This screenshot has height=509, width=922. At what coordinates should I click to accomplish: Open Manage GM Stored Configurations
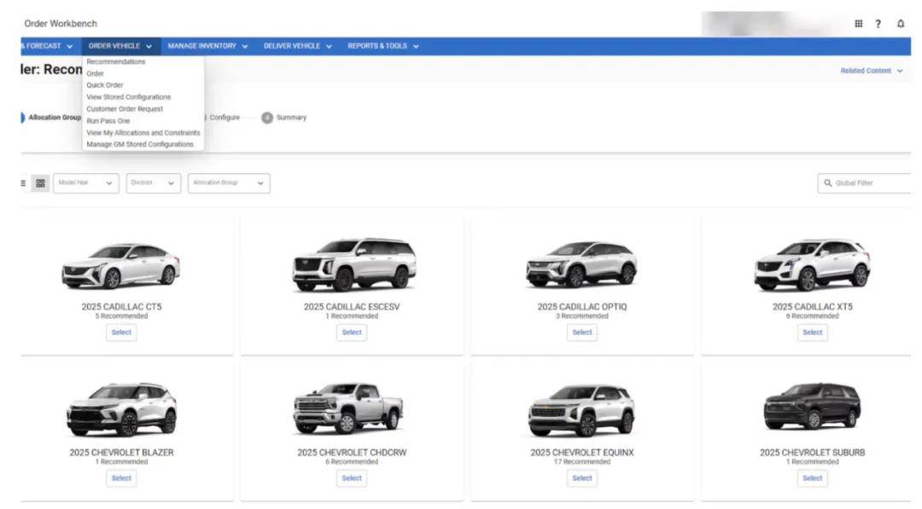click(140, 144)
